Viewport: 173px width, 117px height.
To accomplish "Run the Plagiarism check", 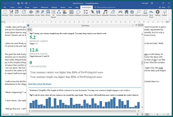I will coord(138,13).
